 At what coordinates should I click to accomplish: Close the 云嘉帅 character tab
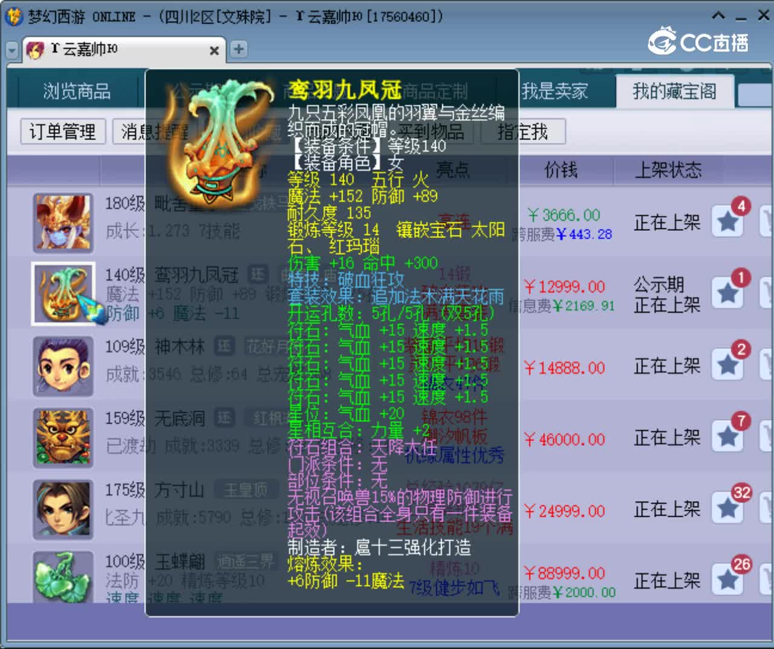(214, 51)
